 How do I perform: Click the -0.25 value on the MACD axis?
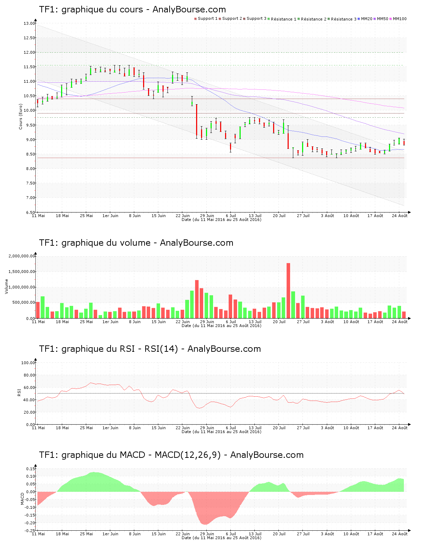tap(30, 531)
